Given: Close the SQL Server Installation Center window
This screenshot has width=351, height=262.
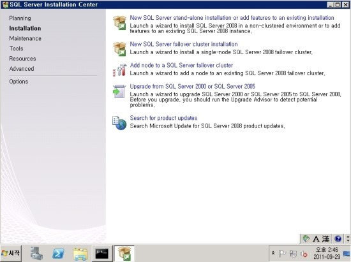Looking at the screenshot, I should click(x=345, y=4).
